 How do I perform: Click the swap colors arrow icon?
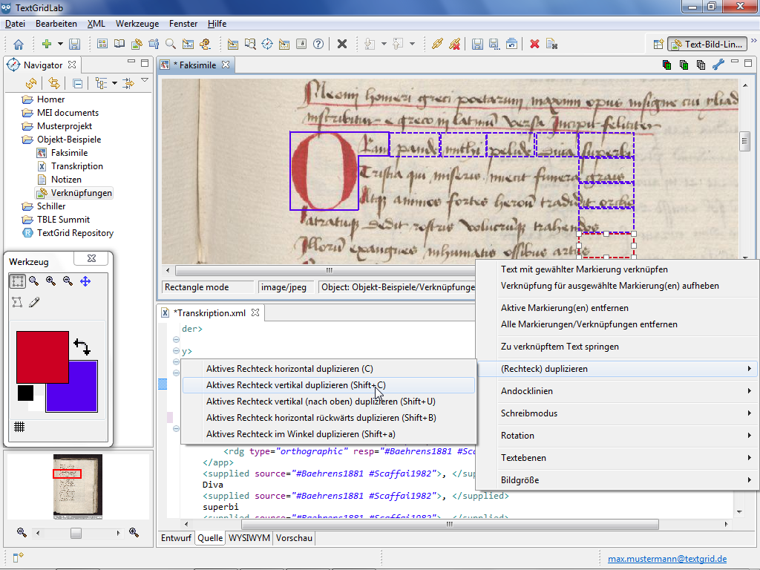click(x=81, y=347)
